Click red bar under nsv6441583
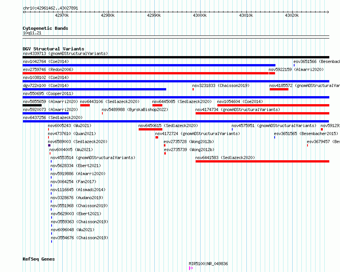This screenshot has height=272, width=340. tap(262, 161)
